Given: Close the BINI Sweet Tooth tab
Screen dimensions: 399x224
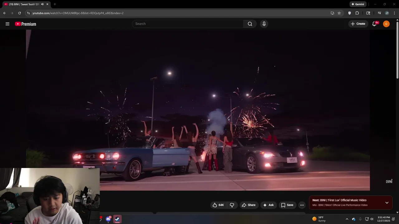Looking at the screenshot, I should point(47,4).
